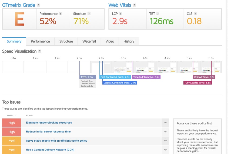The width and height of the screenshot is (228, 154).
Task: Click the CLS help question mark
Action: [x=196, y=14]
